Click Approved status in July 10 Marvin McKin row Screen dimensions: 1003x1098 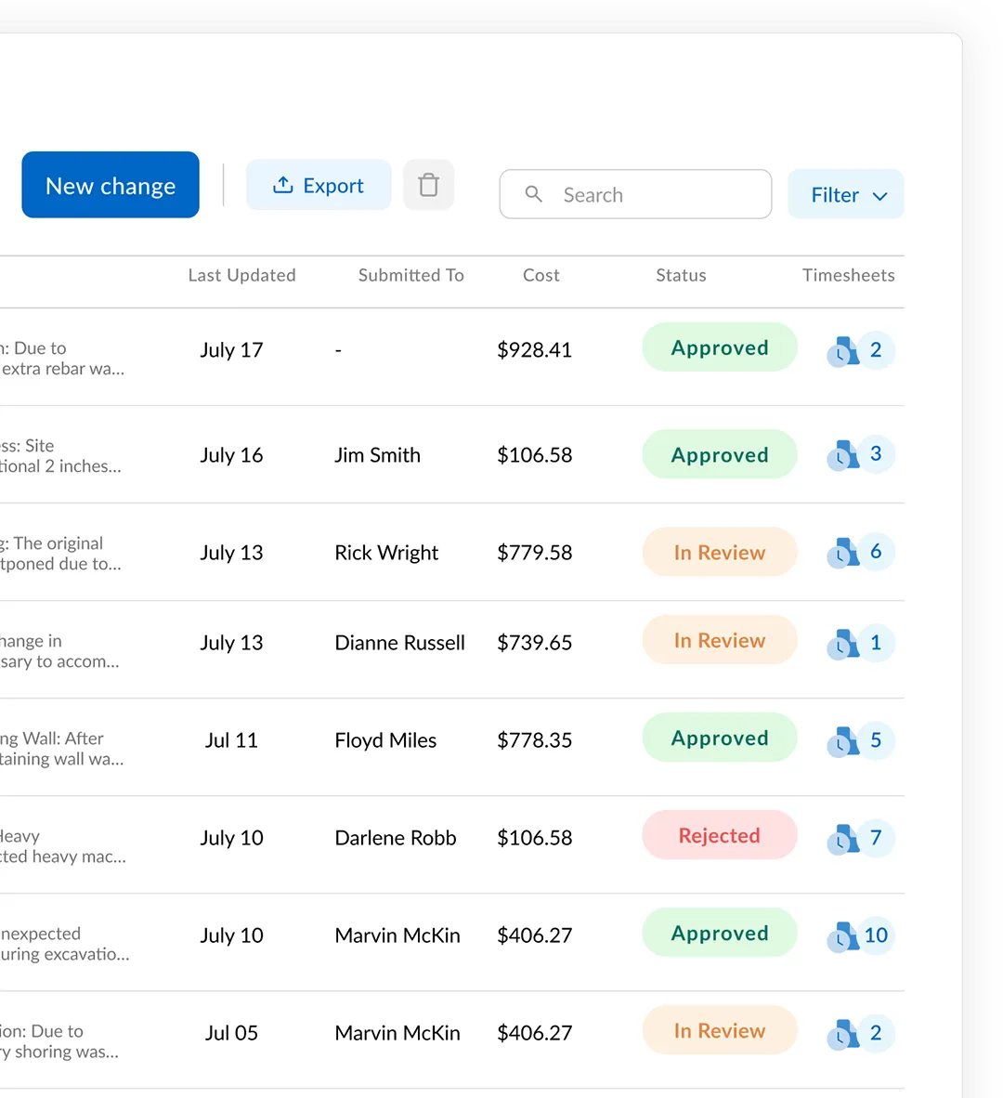720,933
